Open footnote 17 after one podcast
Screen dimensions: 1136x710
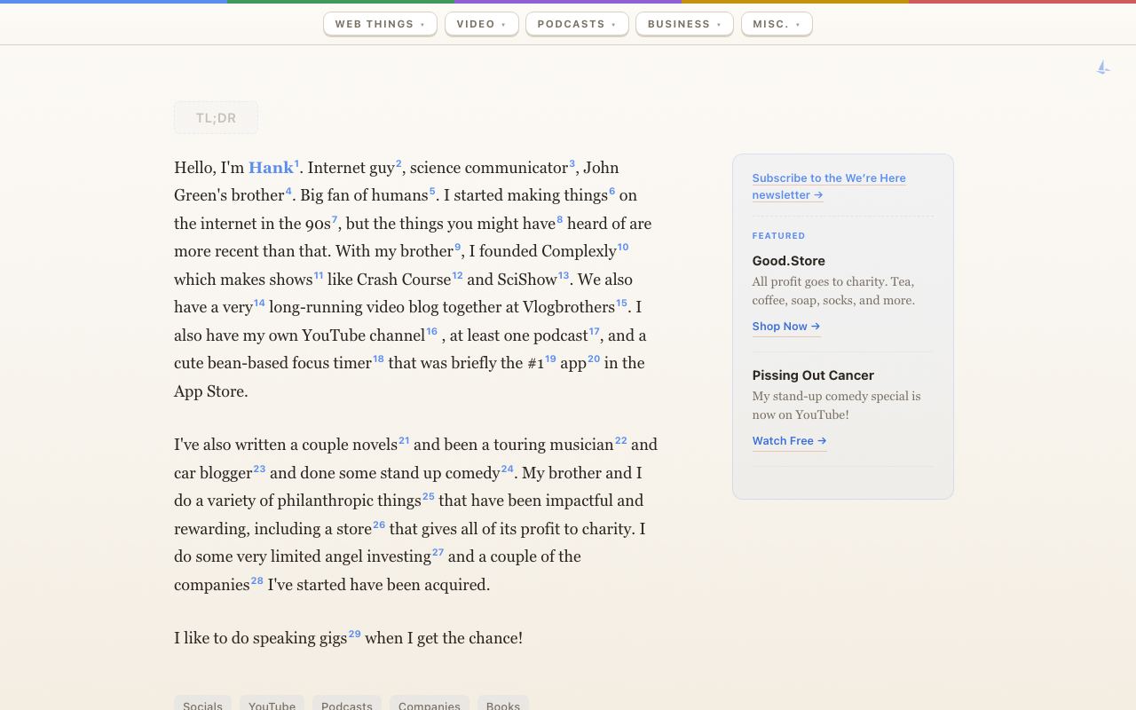595,331
